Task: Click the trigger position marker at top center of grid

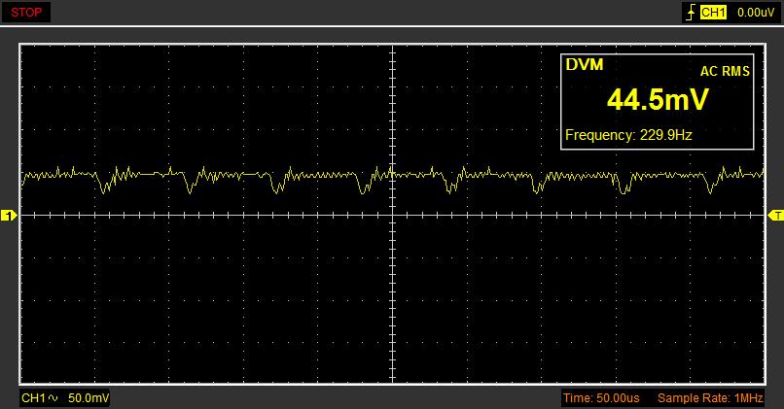Action: (x=392, y=49)
